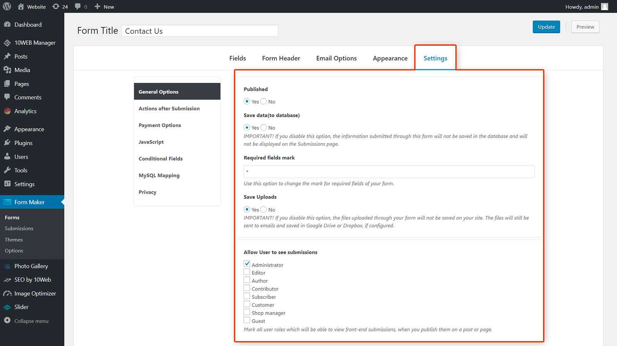Select the Settings tab in form editor
Viewport: 617px width, 346px height.
pyautogui.click(x=435, y=58)
